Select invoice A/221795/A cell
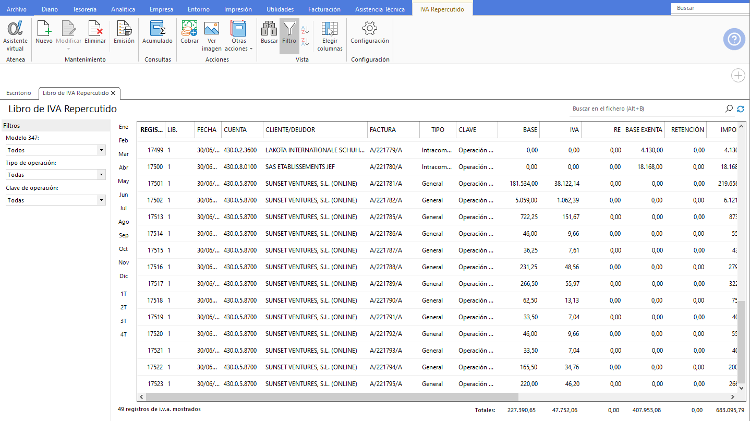Viewport: 750px width, 421px height. [x=393, y=384]
